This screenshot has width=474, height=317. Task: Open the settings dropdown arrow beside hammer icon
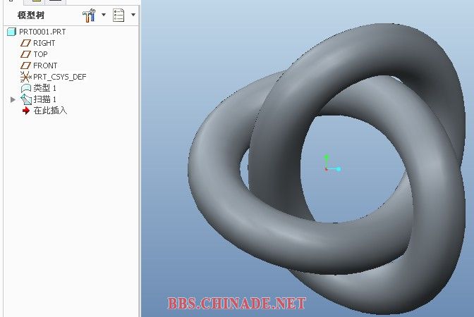pyautogui.click(x=104, y=15)
